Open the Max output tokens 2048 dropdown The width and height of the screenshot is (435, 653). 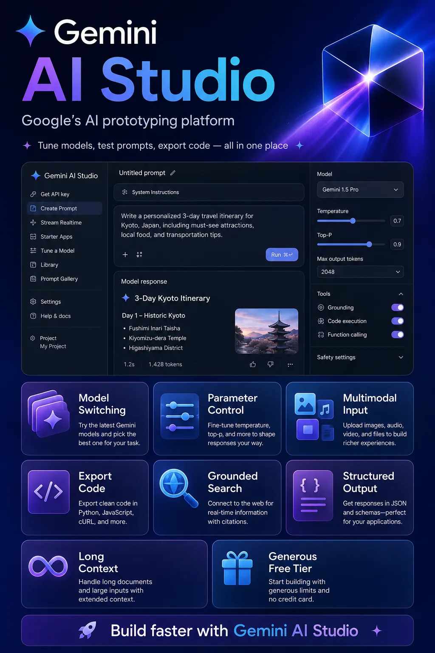(x=360, y=272)
